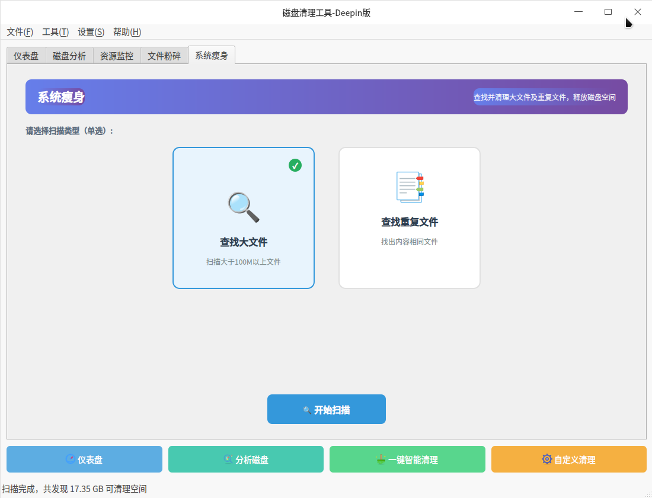652x498 pixels.
Task: Go to the 文件粉碎 tab
Action: tap(164, 56)
